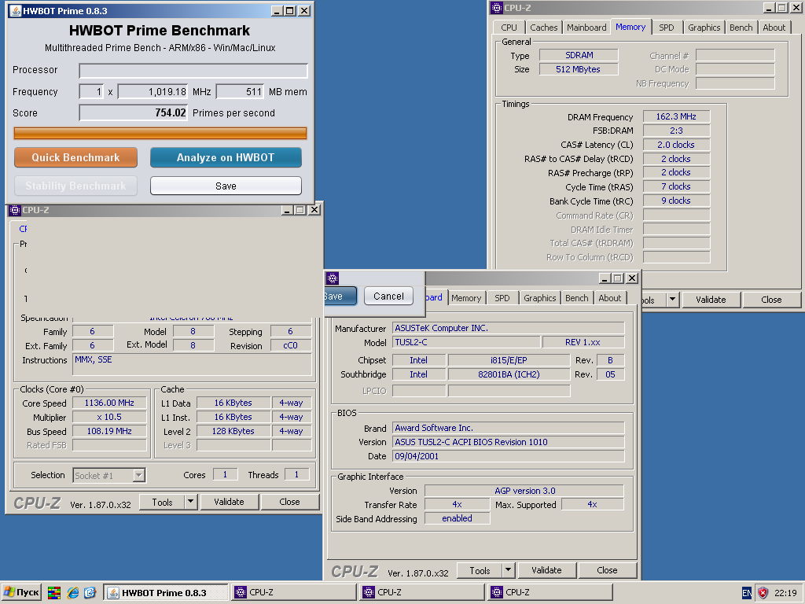Click Validate in Memory CPU-Z window
Screen dimensions: 805x604
tap(711, 300)
